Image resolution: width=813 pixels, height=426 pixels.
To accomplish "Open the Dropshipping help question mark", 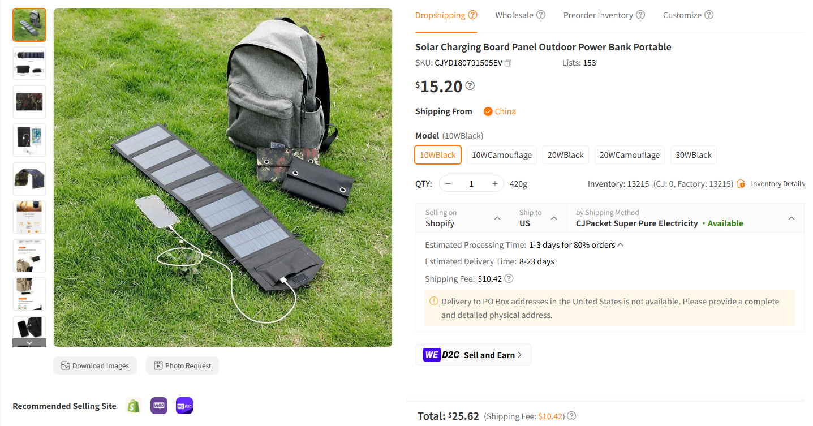I will 474,14.
